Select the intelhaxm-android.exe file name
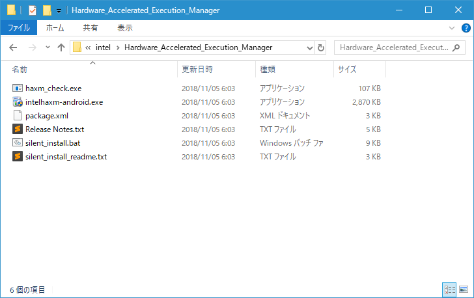Screen dimensions: 474x298 [x=64, y=102]
